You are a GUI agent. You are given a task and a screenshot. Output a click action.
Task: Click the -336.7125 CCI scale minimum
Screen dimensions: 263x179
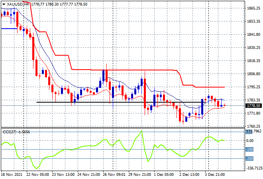(254, 168)
